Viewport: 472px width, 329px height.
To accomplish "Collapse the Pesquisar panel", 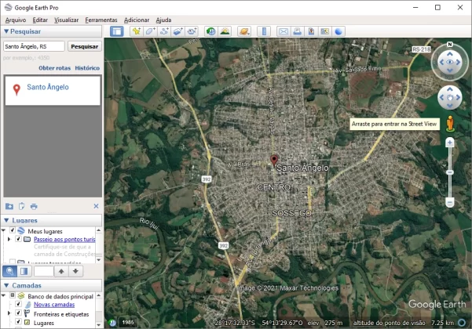I will click(6, 31).
